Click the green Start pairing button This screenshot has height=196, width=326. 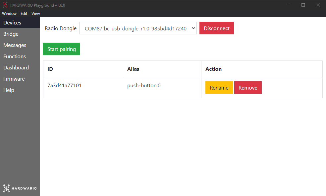pyautogui.click(x=62, y=49)
